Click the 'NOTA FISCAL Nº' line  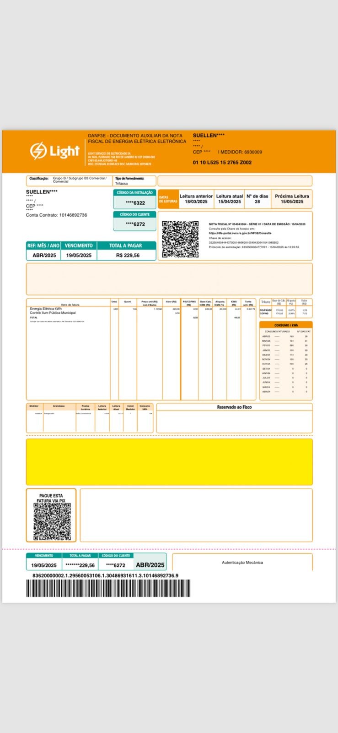click(257, 224)
